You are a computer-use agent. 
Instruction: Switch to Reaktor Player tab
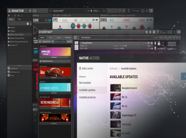pyautogui.click(x=11, y=19)
